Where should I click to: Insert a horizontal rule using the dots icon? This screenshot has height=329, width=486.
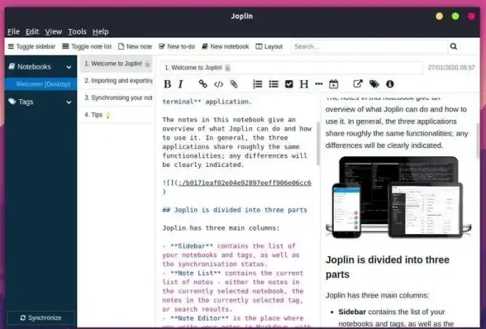tap(319, 84)
